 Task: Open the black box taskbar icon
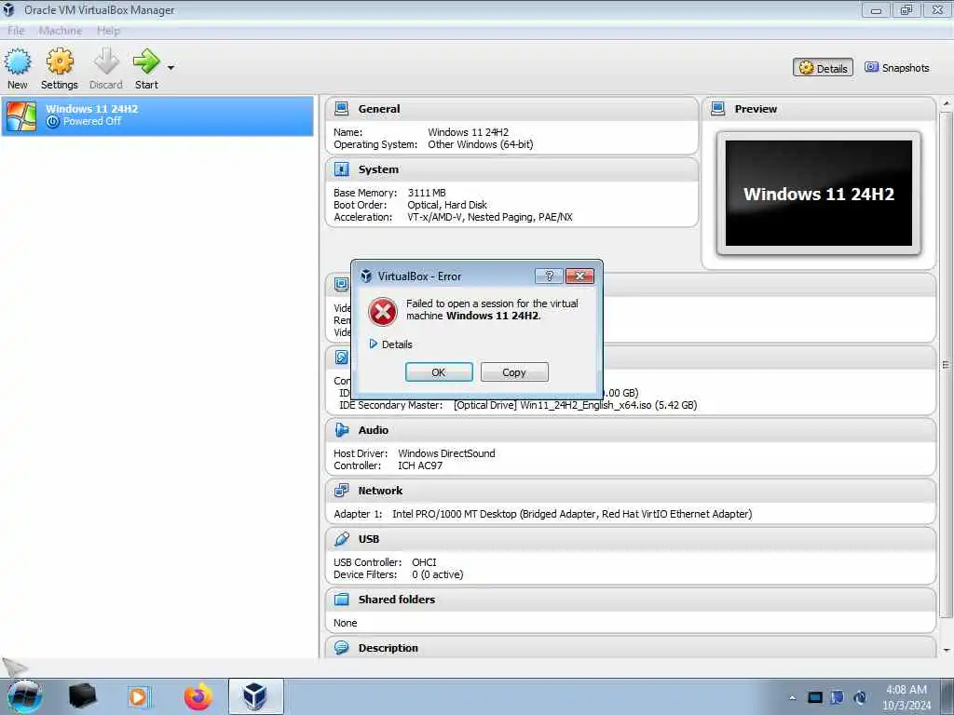point(82,696)
